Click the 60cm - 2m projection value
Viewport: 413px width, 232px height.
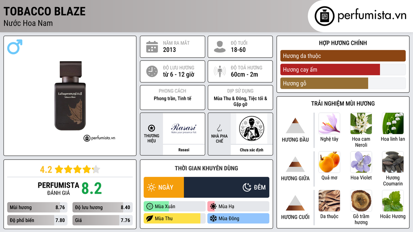(x=244, y=75)
